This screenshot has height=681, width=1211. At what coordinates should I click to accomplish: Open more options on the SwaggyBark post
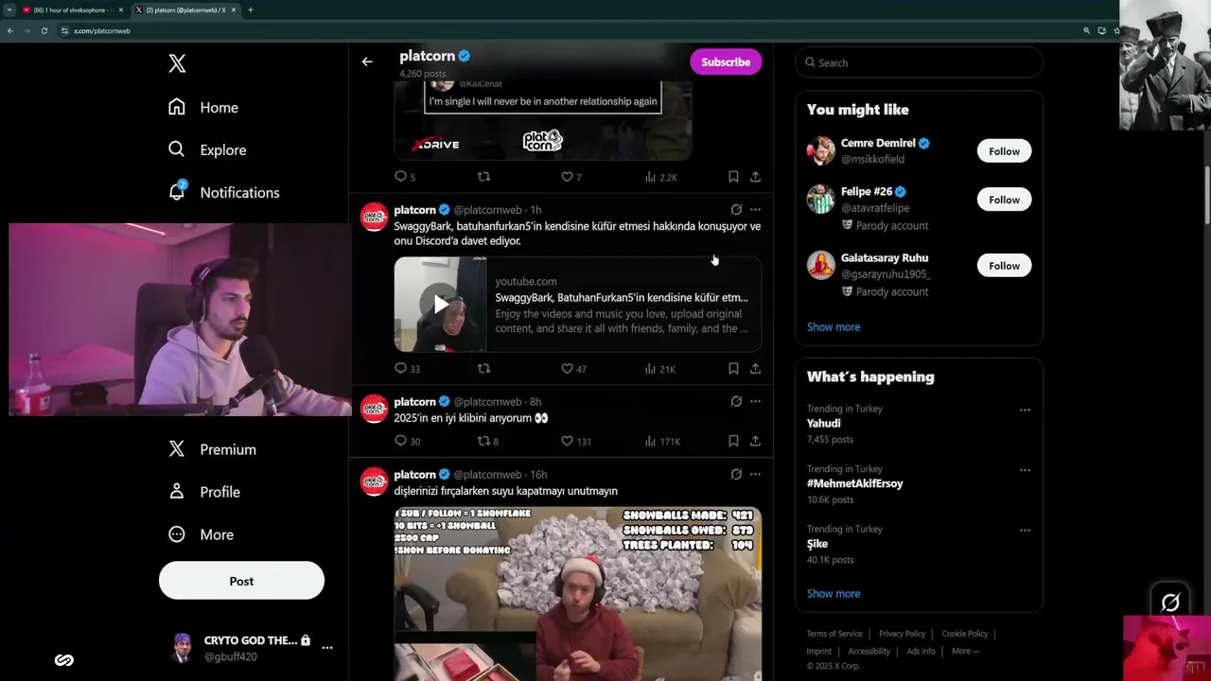tap(755, 209)
